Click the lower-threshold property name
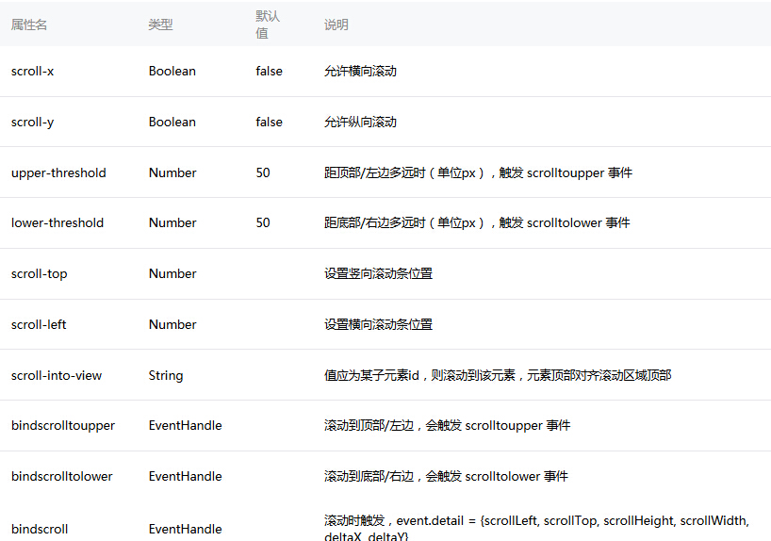Screen dimensions: 771x541 point(57,222)
